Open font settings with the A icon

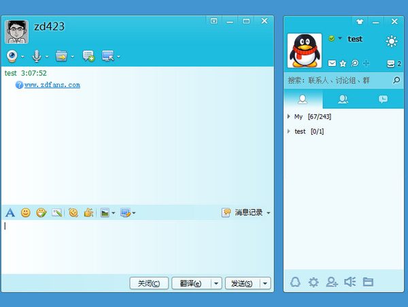tap(10, 213)
